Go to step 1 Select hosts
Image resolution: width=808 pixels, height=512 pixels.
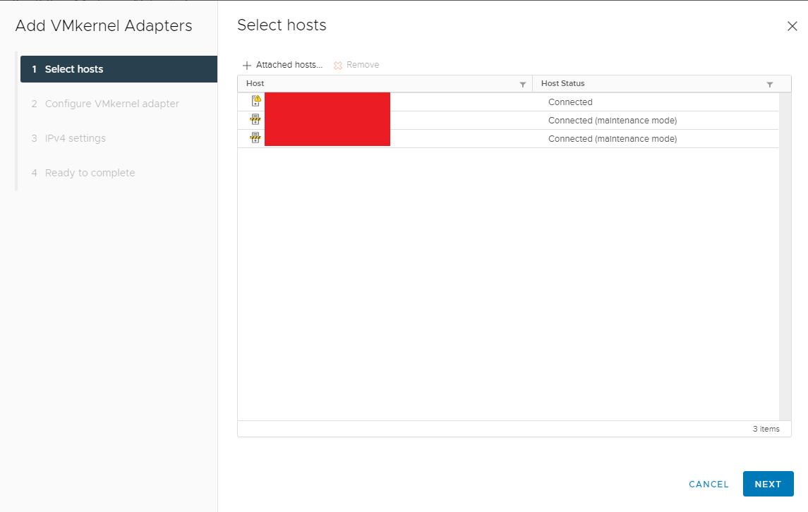coord(119,69)
